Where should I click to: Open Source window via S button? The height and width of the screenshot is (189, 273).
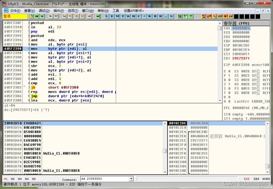(171, 16)
